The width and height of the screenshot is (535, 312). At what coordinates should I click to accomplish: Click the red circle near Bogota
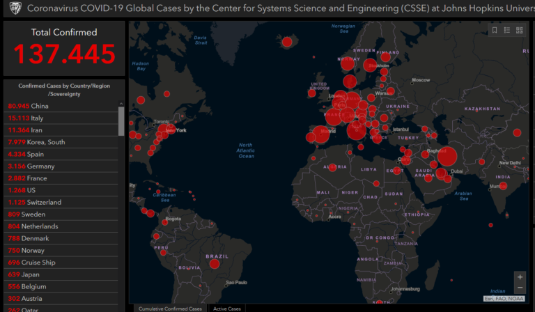[x=165, y=222]
